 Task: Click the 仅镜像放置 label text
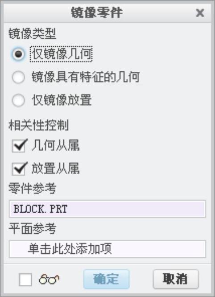pyautogui.click(x=62, y=100)
